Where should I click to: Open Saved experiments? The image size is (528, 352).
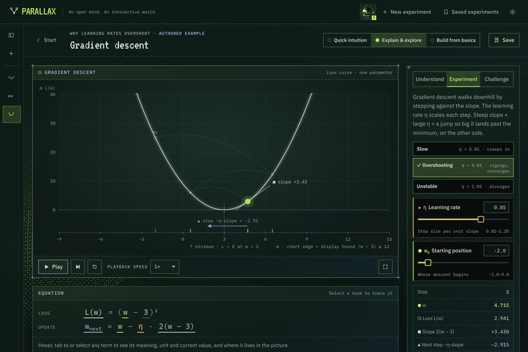tap(471, 12)
